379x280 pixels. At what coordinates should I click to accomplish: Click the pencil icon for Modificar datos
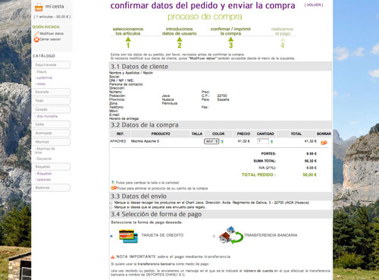[36, 33]
